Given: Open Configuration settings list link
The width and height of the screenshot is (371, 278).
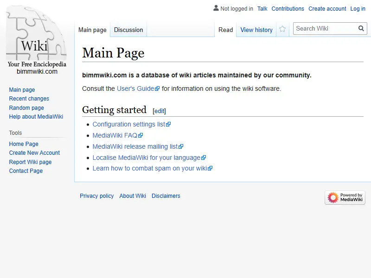Looking at the screenshot, I should (132, 124).
